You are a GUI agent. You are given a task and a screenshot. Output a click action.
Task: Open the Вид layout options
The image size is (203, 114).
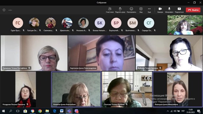pyautogui.click(x=141, y=10)
